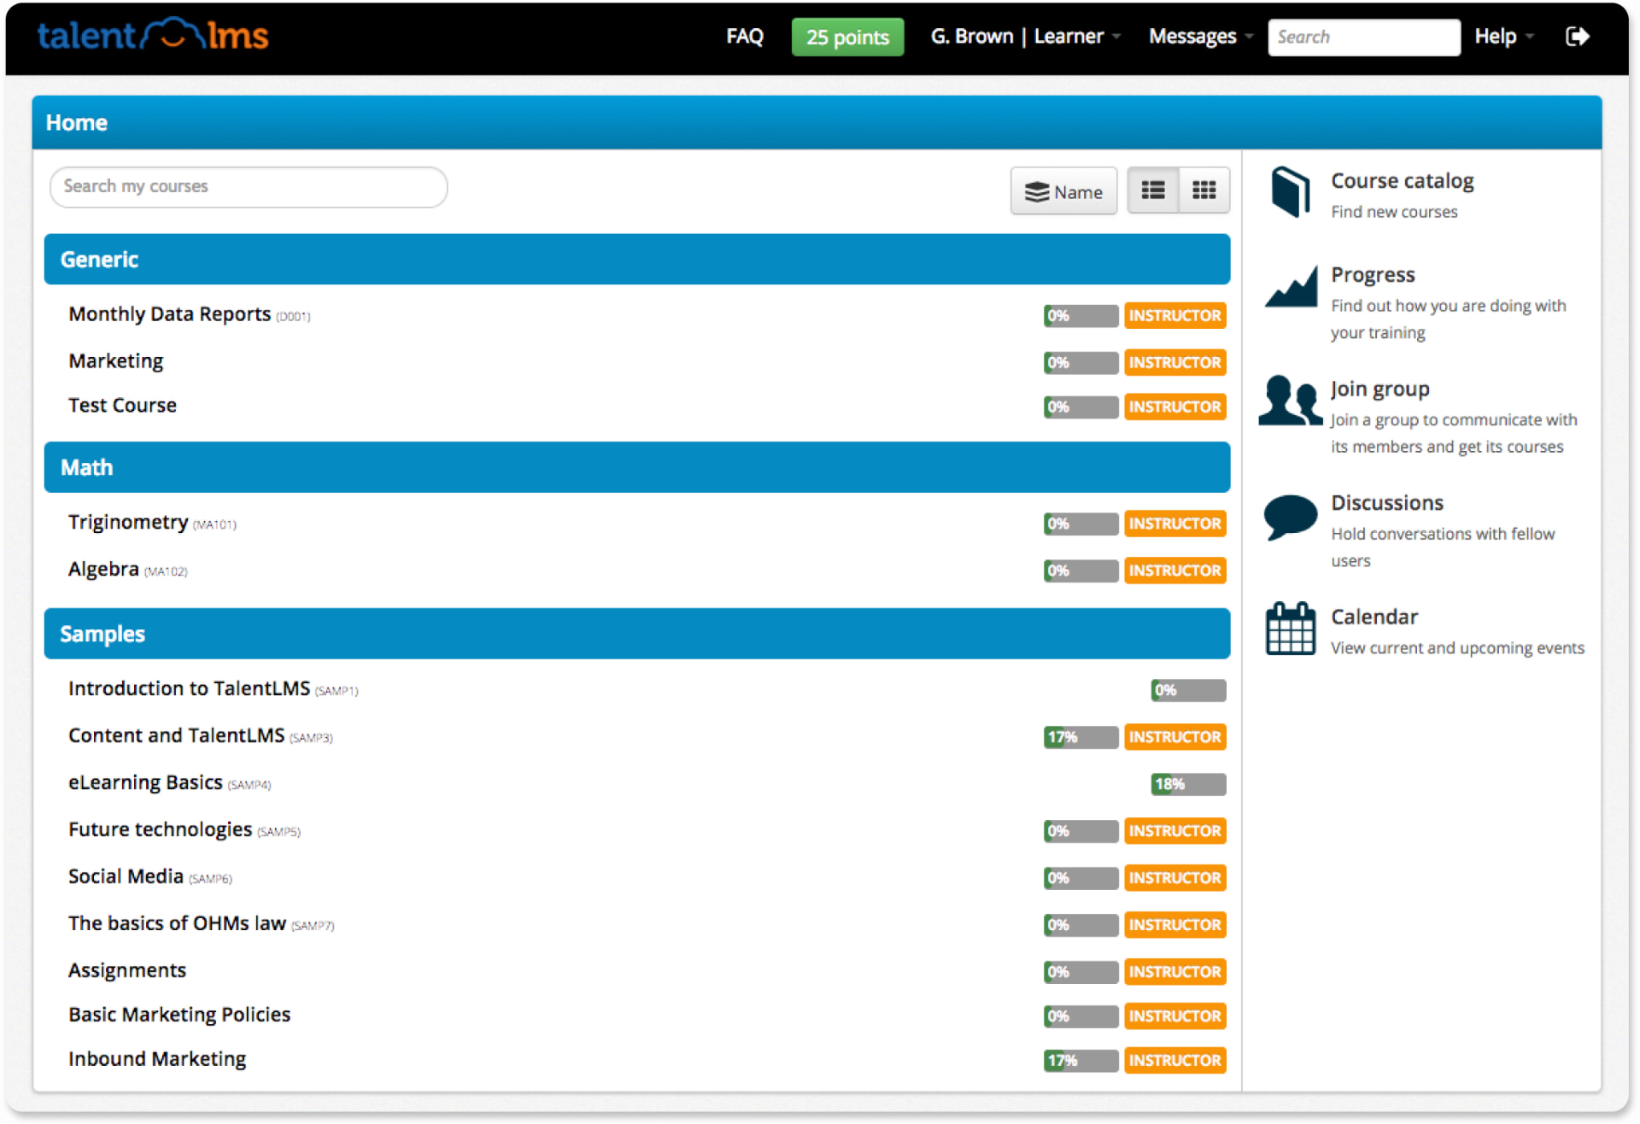Screen dimensions: 1640x1124
Task: Open the Inbound Marketing course
Action: (157, 1059)
